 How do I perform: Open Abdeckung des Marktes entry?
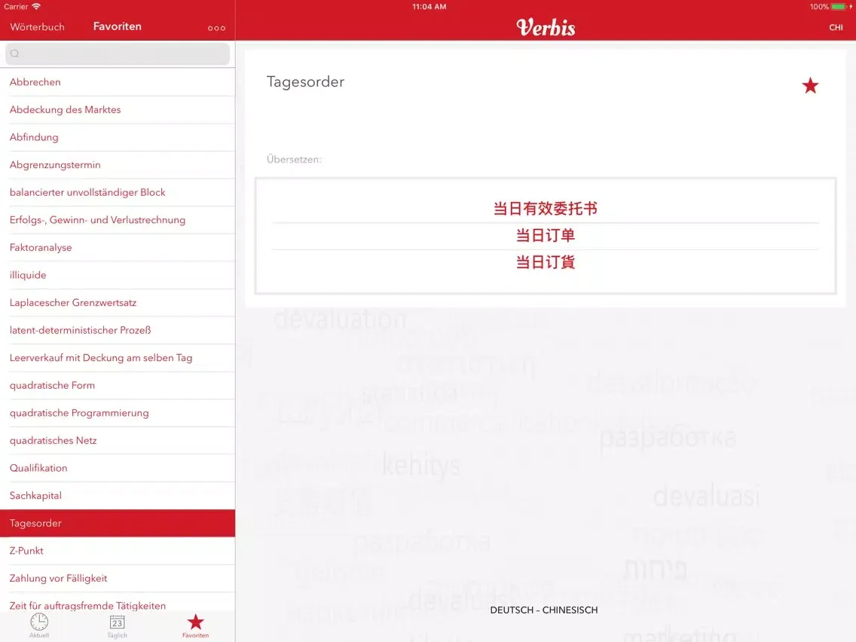pos(118,110)
